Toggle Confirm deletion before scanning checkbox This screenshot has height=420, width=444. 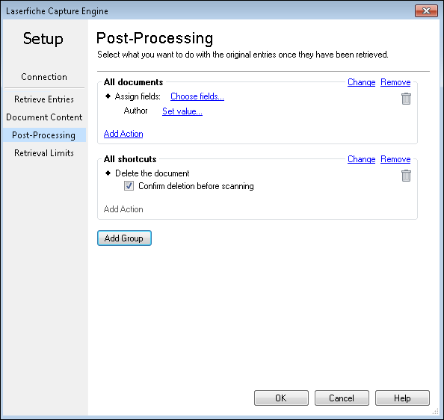(x=129, y=186)
